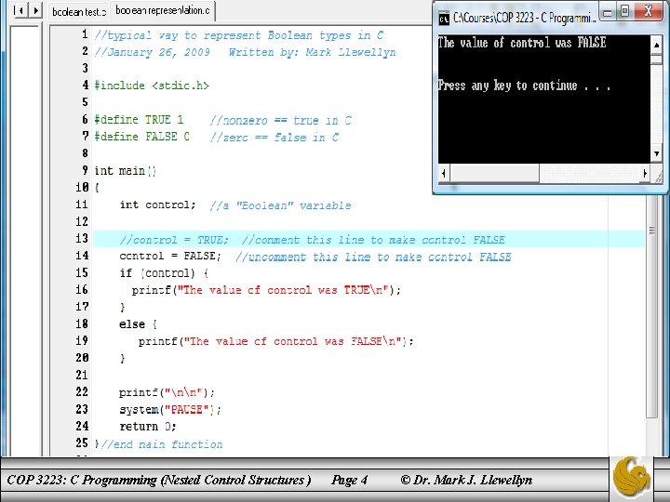Click 'else {' on line 18
Screen dimensions: 670x502
tap(138, 324)
